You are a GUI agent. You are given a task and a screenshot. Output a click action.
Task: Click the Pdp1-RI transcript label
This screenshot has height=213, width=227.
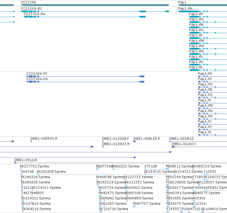point(196,35)
